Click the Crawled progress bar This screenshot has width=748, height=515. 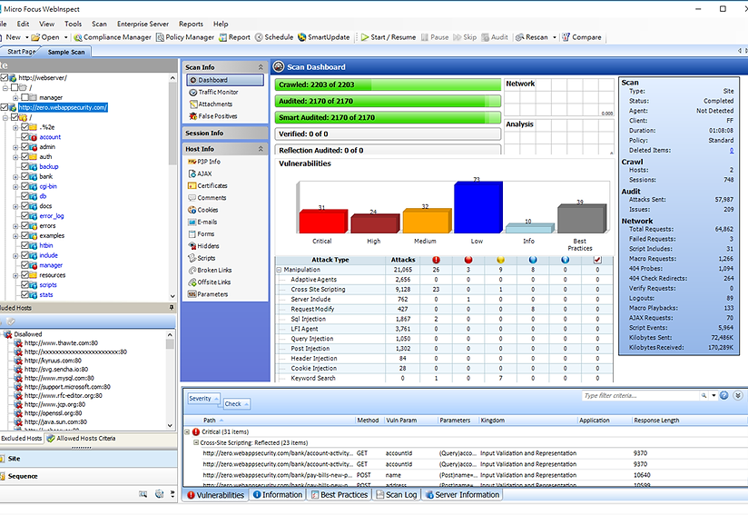[388, 84]
